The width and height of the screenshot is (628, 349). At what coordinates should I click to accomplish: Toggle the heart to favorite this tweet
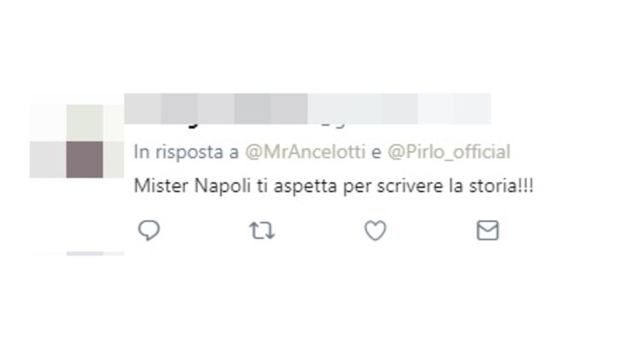(x=375, y=230)
